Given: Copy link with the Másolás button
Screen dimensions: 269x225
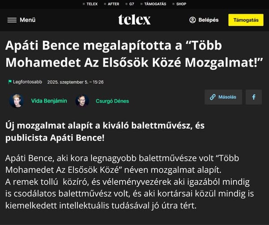Looking at the screenshot, I should (223, 97).
